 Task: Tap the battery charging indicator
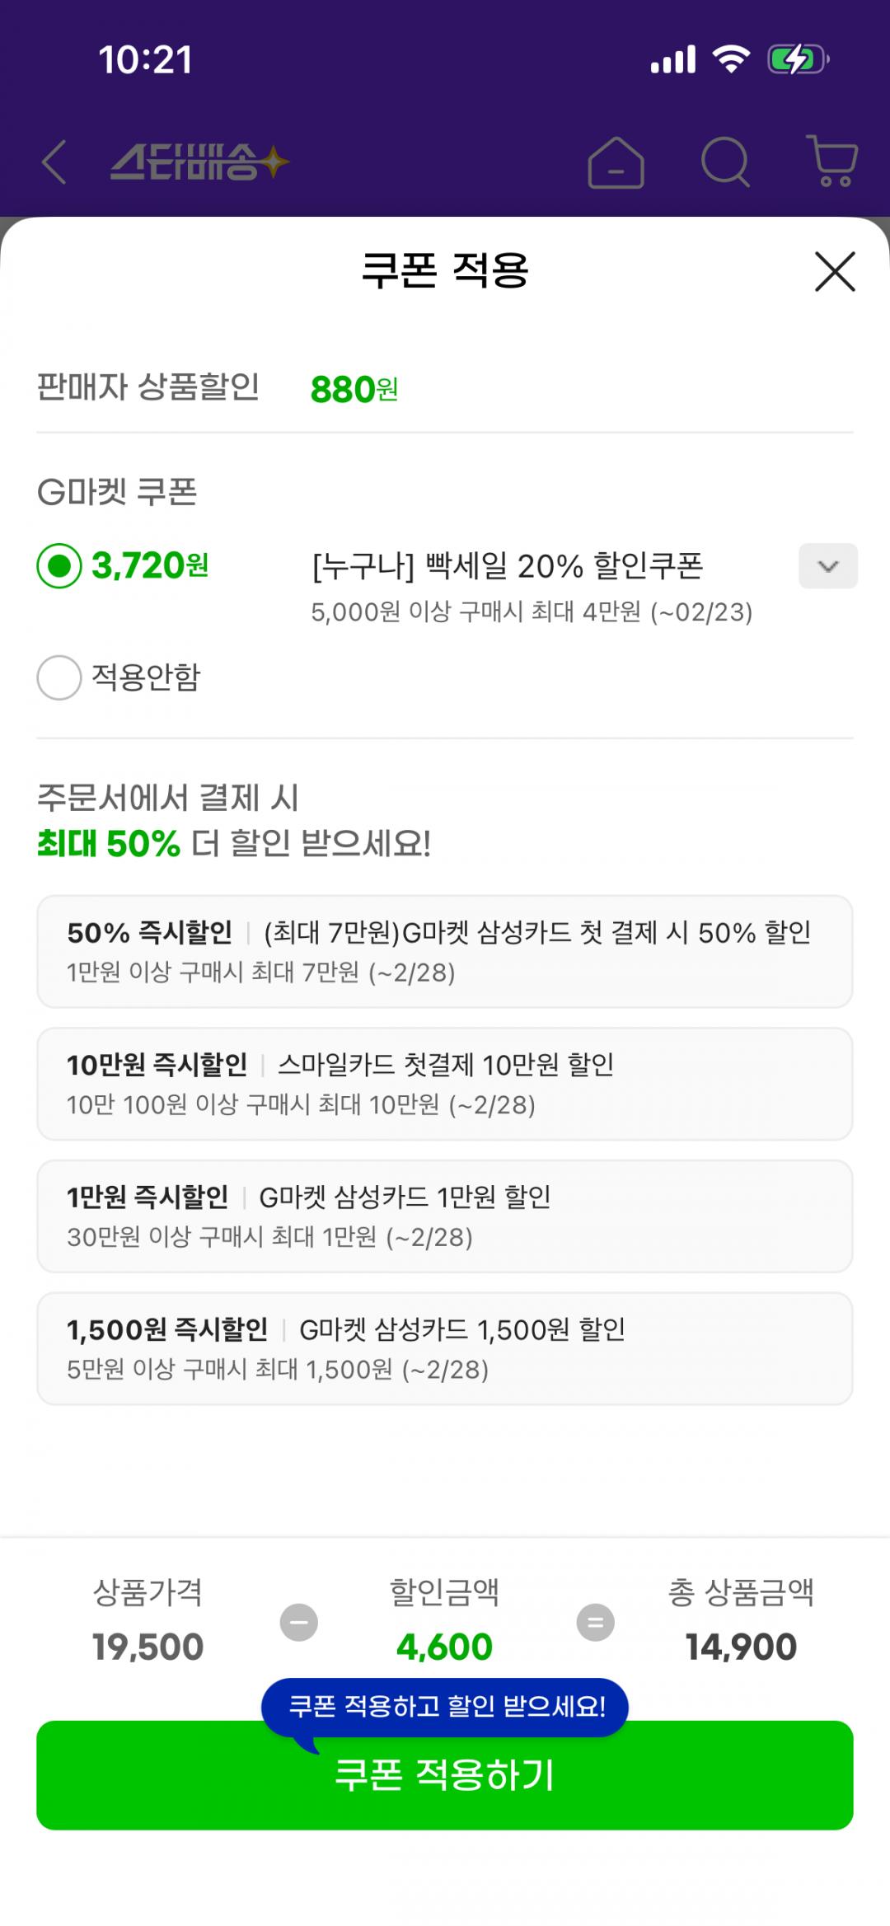pos(796,59)
